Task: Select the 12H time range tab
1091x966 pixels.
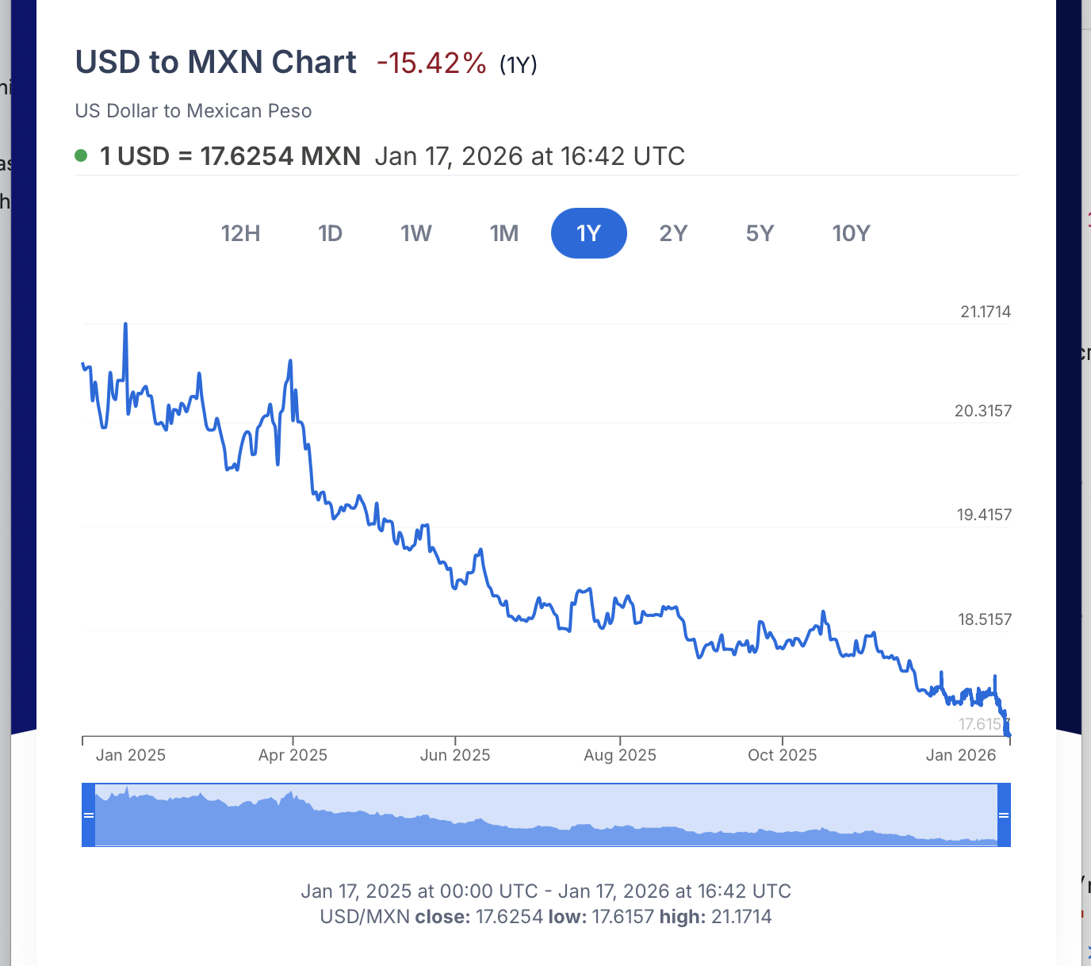Action: tap(240, 233)
